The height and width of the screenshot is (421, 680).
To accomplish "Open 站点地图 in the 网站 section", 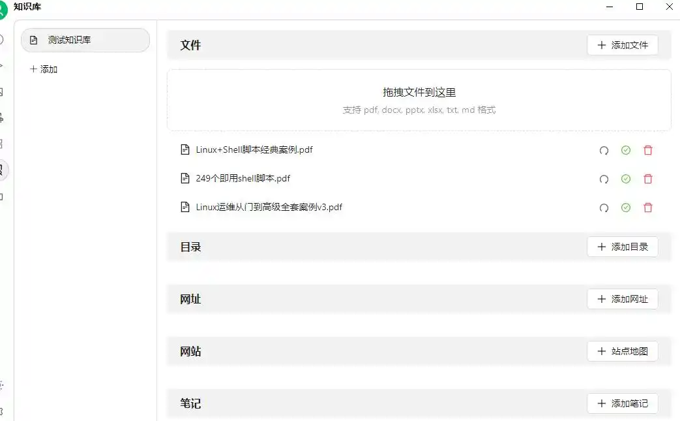I will (623, 351).
